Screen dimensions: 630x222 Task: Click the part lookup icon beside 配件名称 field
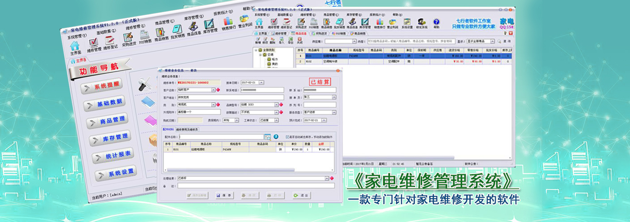point(268,137)
